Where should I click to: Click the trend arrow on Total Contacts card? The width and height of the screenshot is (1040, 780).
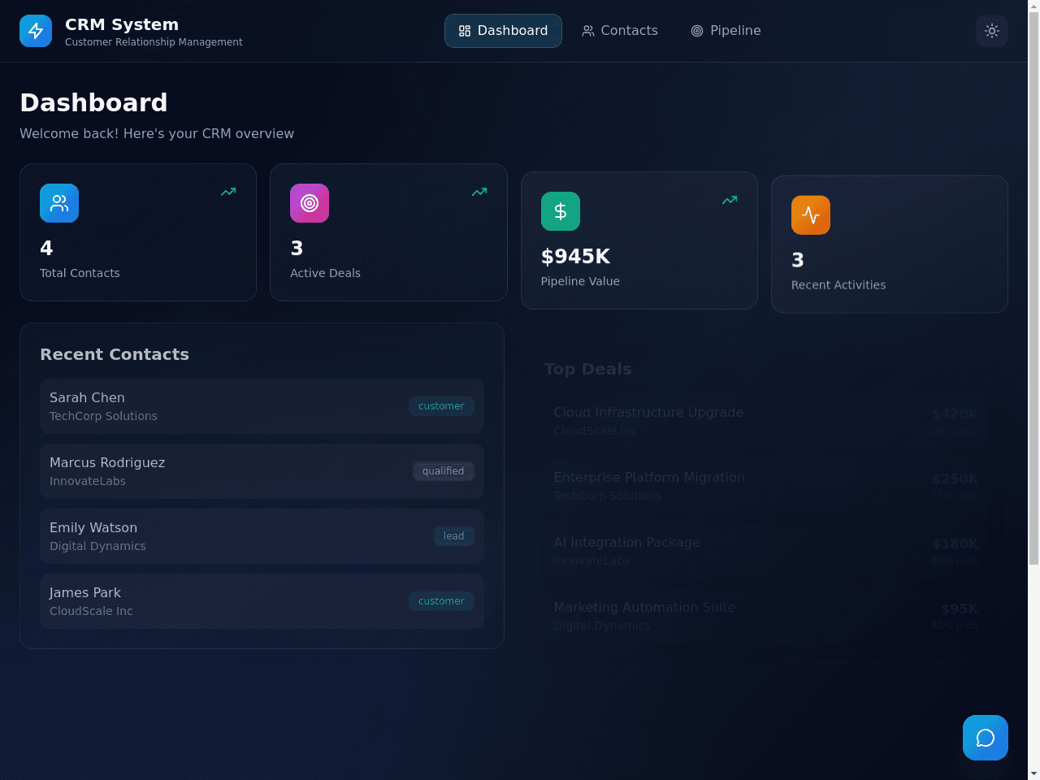(x=228, y=192)
